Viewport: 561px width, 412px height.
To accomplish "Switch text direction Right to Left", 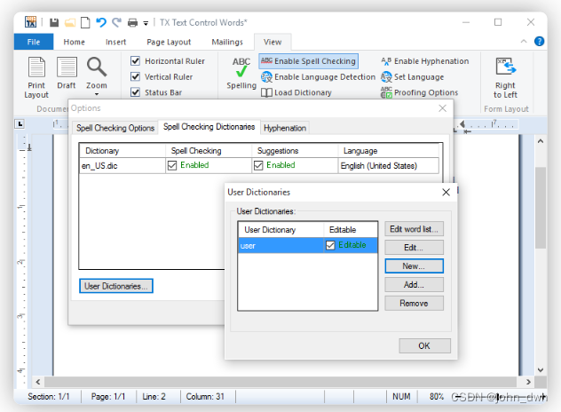I will pyautogui.click(x=505, y=77).
